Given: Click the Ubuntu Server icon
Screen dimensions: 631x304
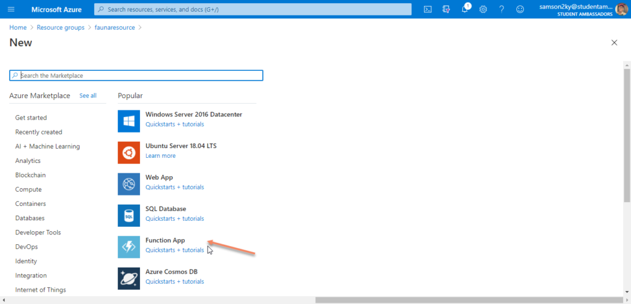Looking at the screenshot, I should [x=129, y=152].
